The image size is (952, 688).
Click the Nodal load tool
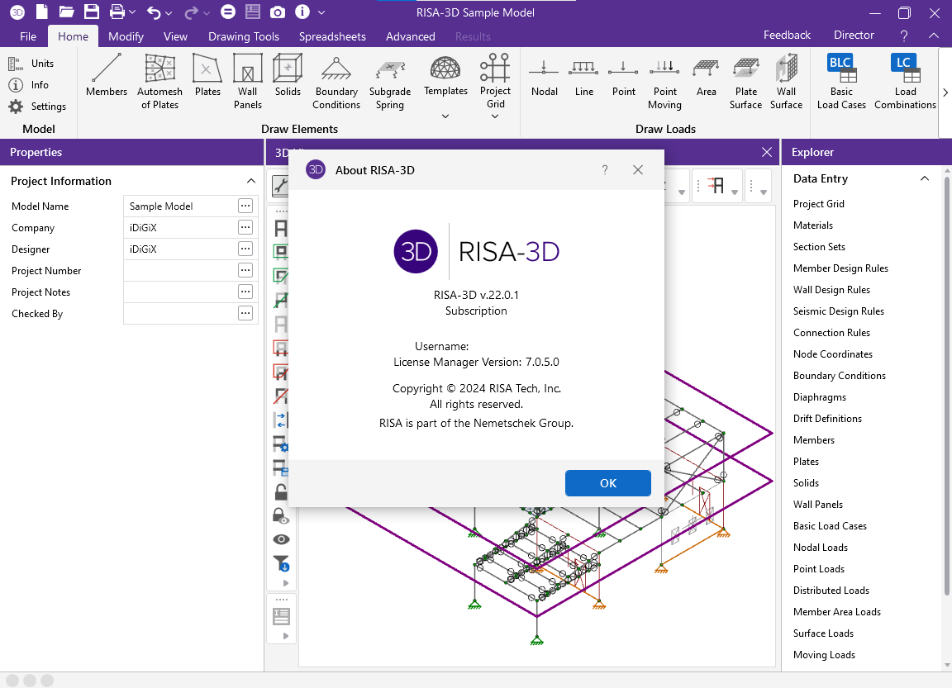[544, 75]
